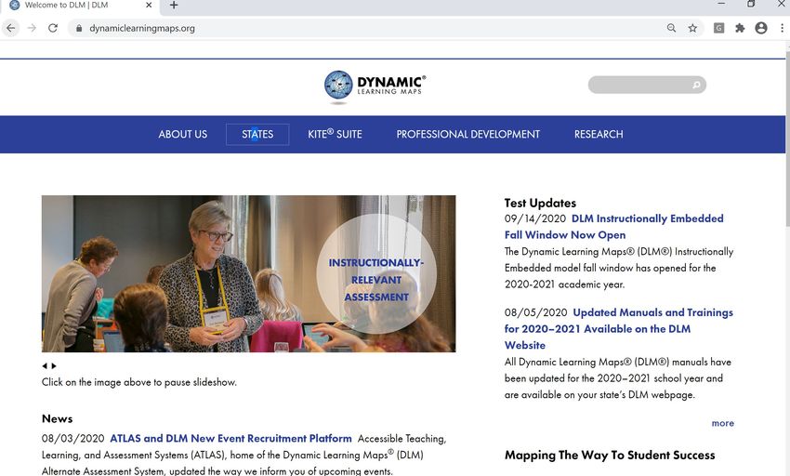
Task: Click the address bar URL
Action: pyautogui.click(x=142, y=28)
